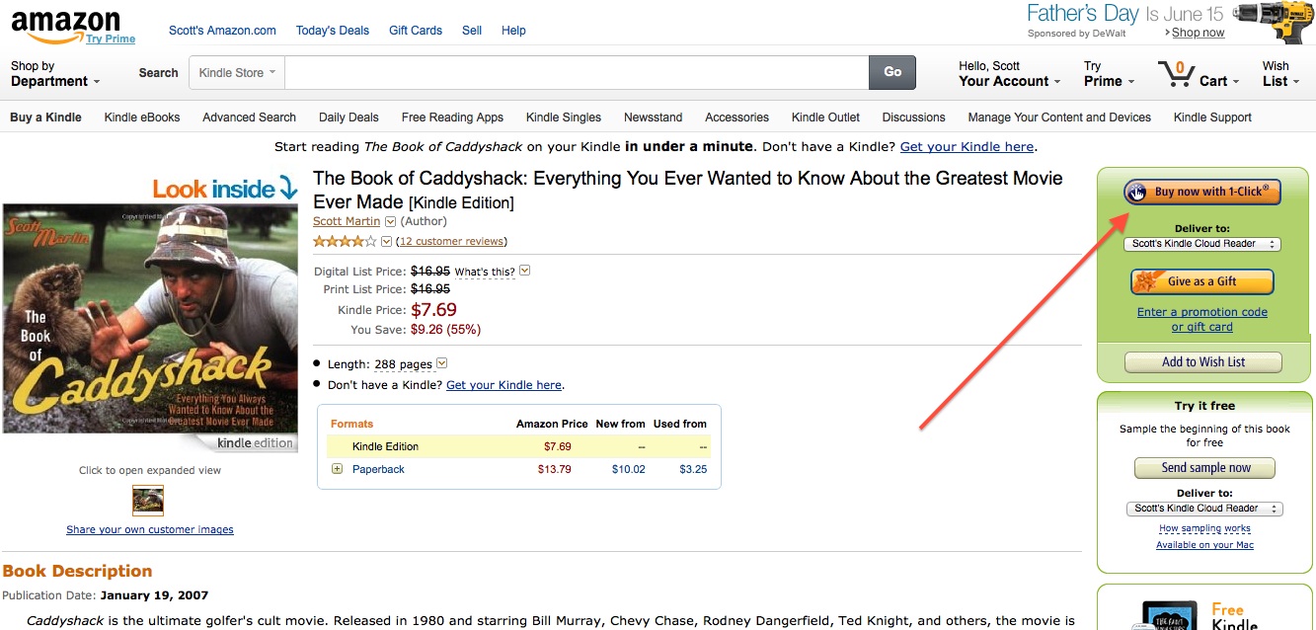
Task: Open the shopping cart icon
Action: click(1175, 74)
